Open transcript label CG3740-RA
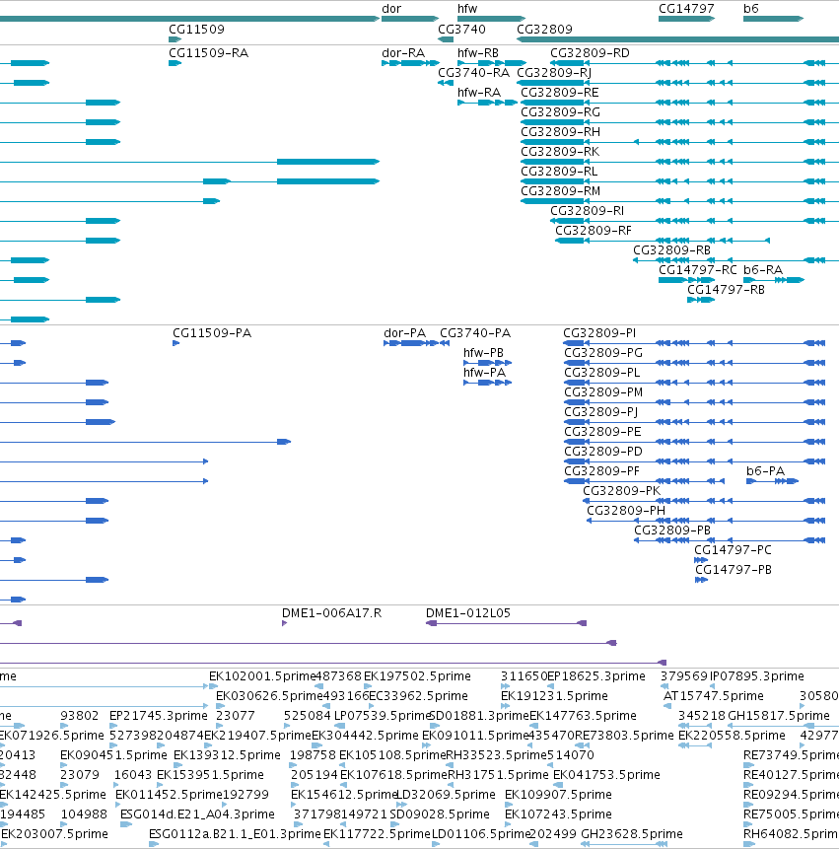This screenshot has height=849, width=839. click(473, 73)
